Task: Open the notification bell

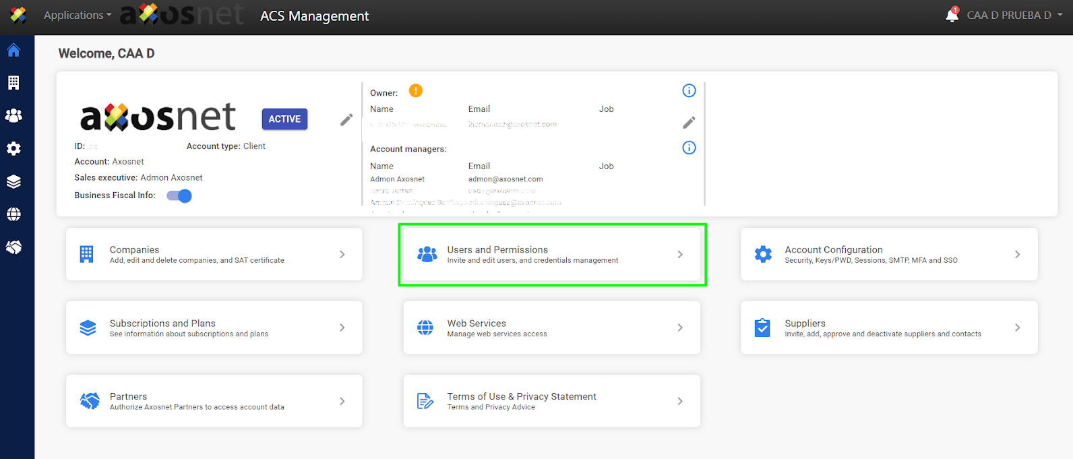Action: (952, 15)
